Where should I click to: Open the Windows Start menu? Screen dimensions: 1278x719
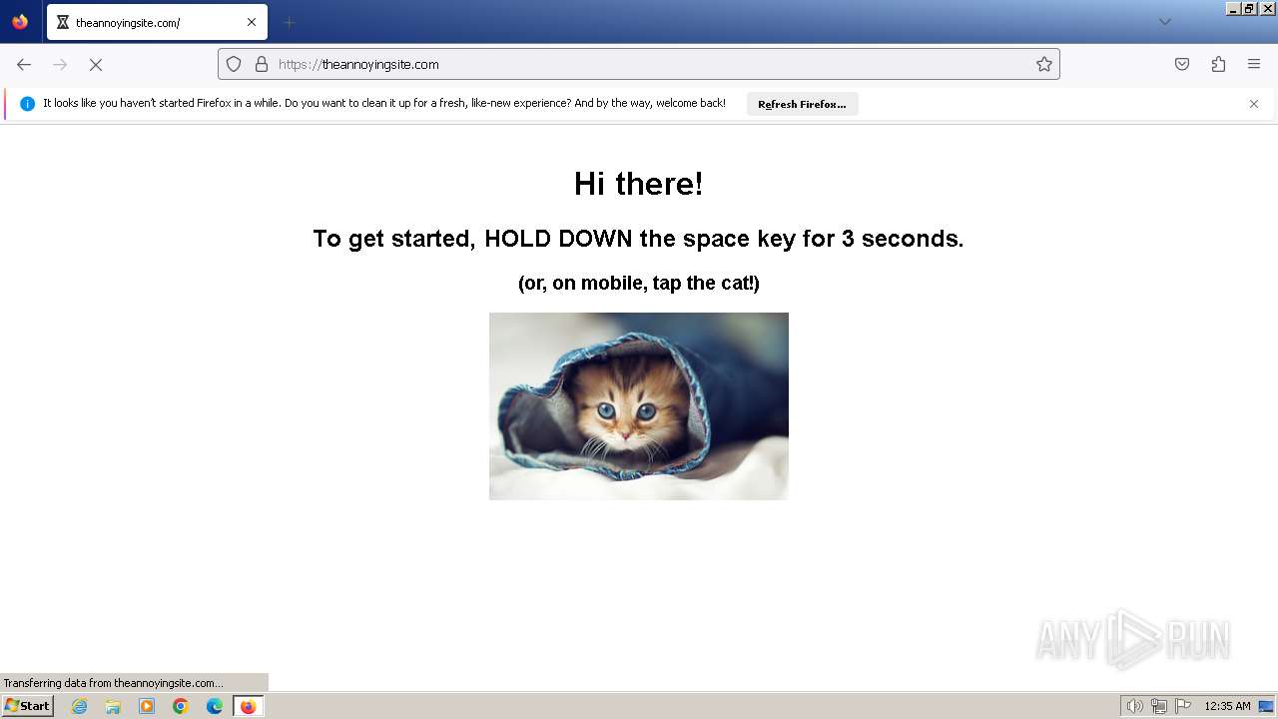27,706
